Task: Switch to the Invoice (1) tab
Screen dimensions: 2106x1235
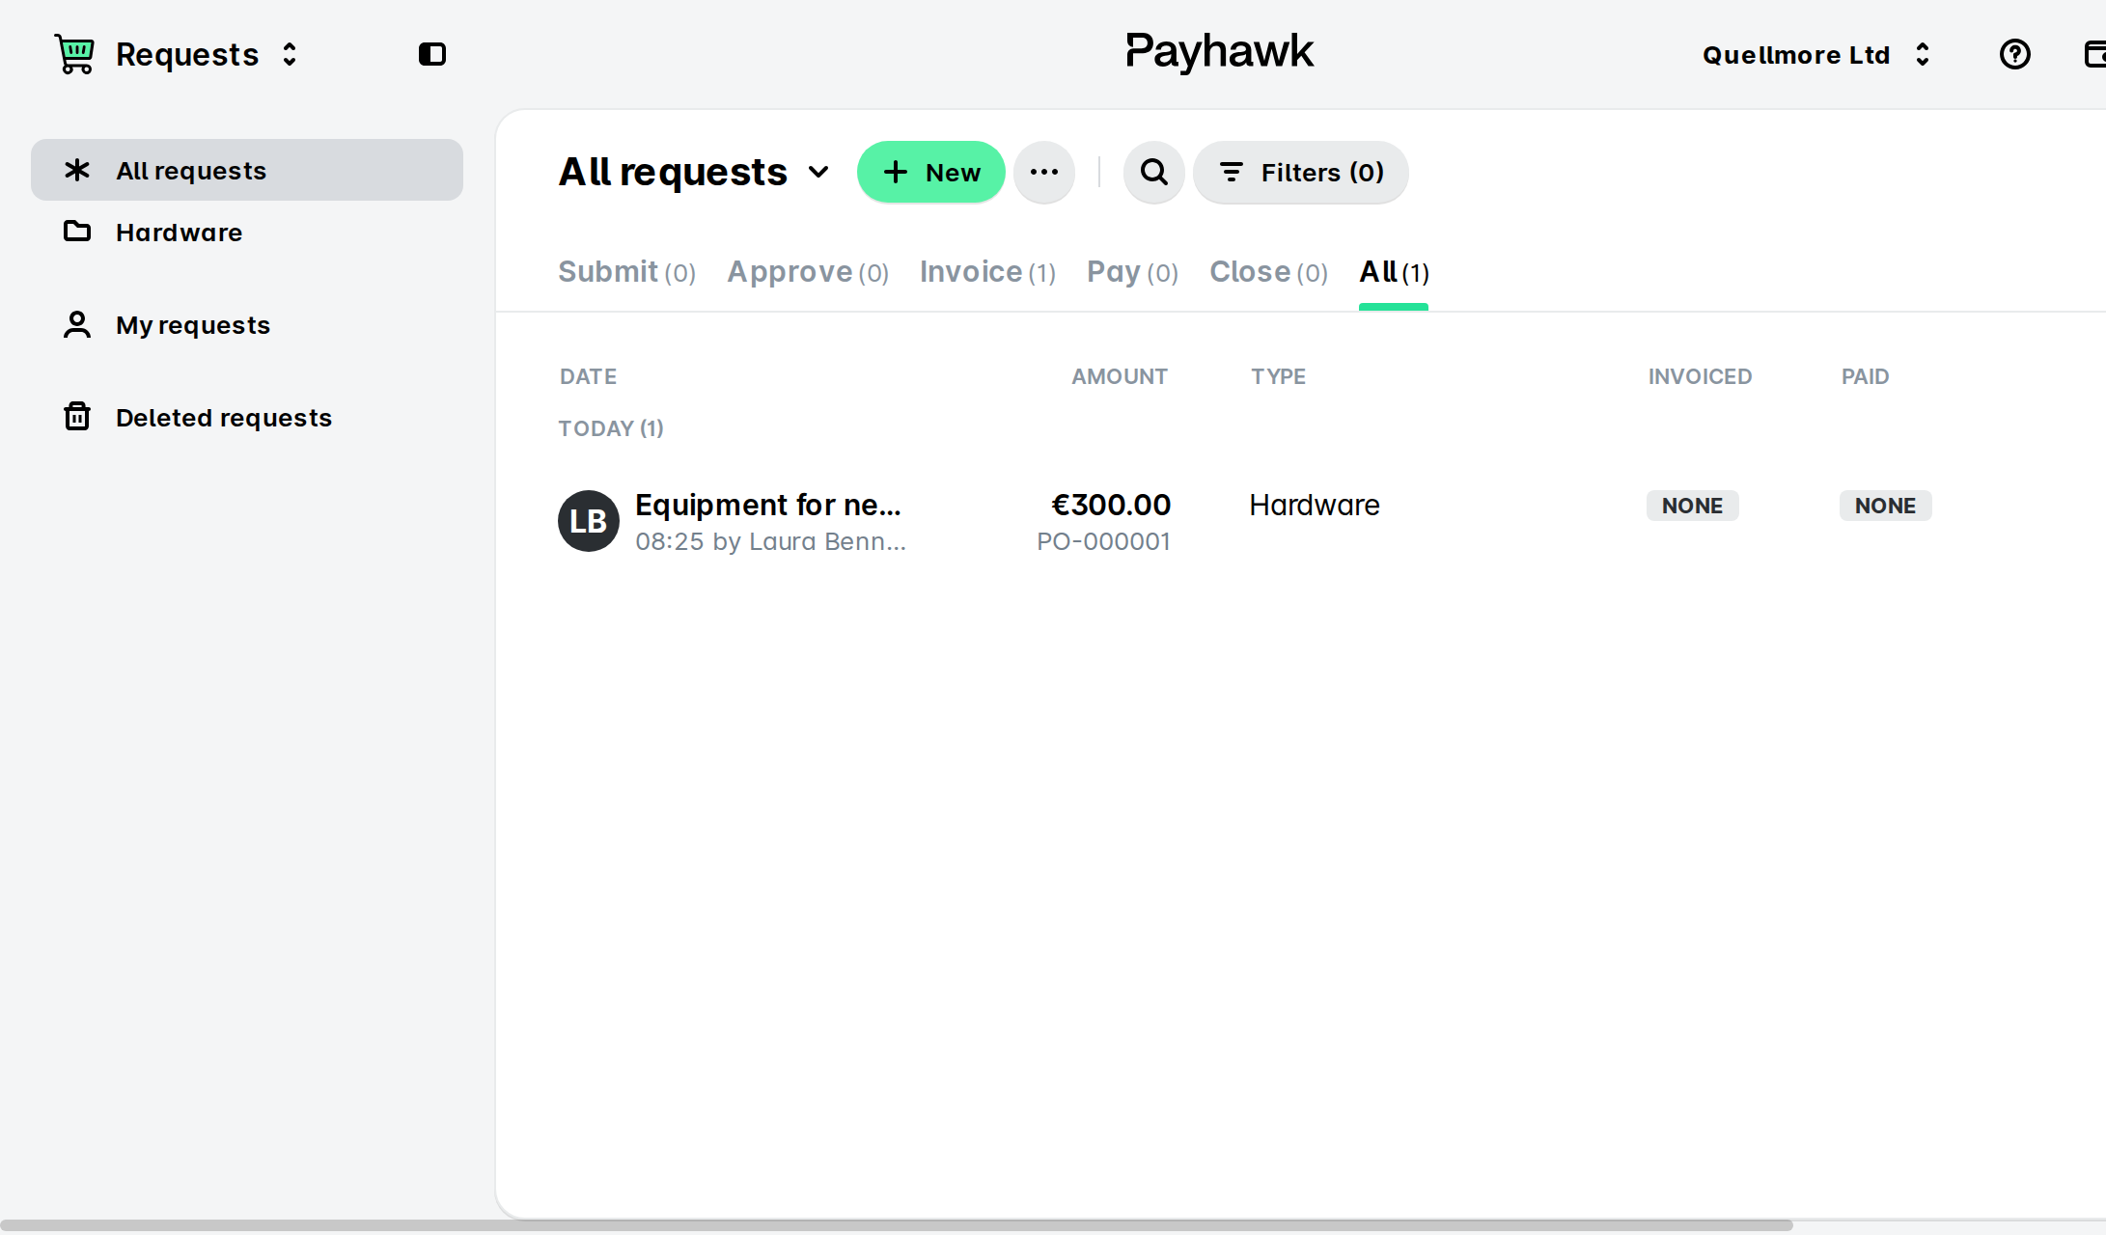Action: point(987,272)
